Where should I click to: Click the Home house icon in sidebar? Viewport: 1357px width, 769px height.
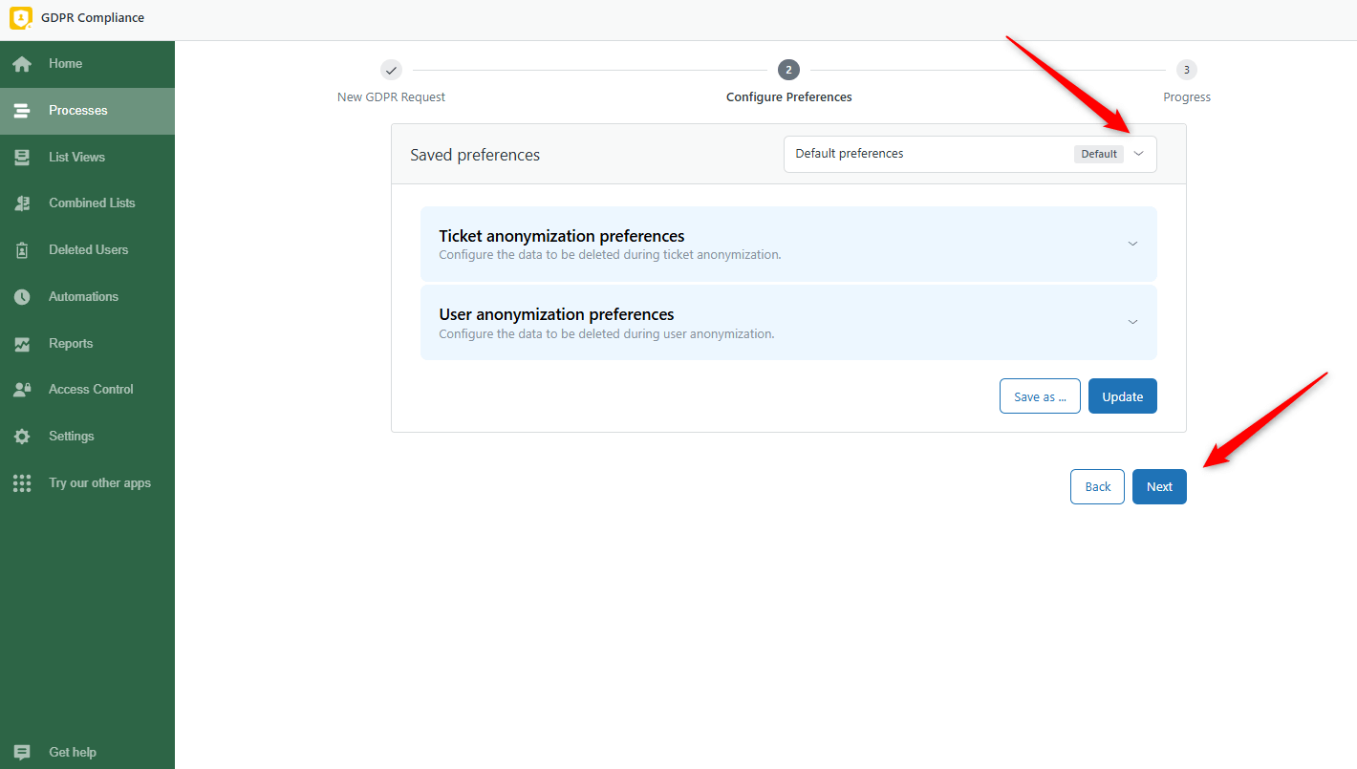pyautogui.click(x=22, y=64)
